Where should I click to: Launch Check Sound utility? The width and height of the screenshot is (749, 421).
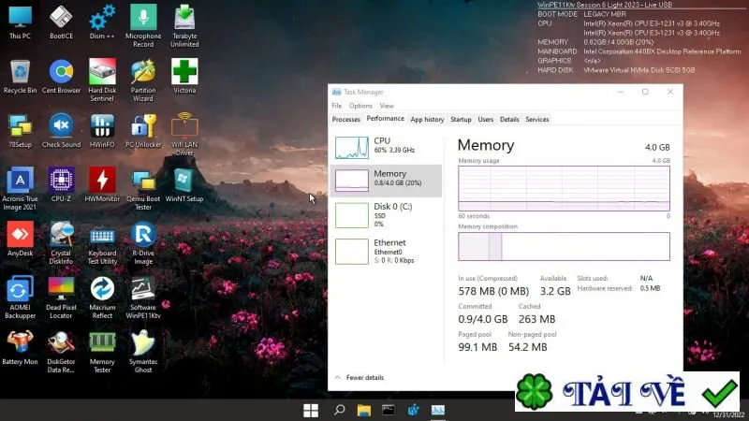[x=61, y=131]
